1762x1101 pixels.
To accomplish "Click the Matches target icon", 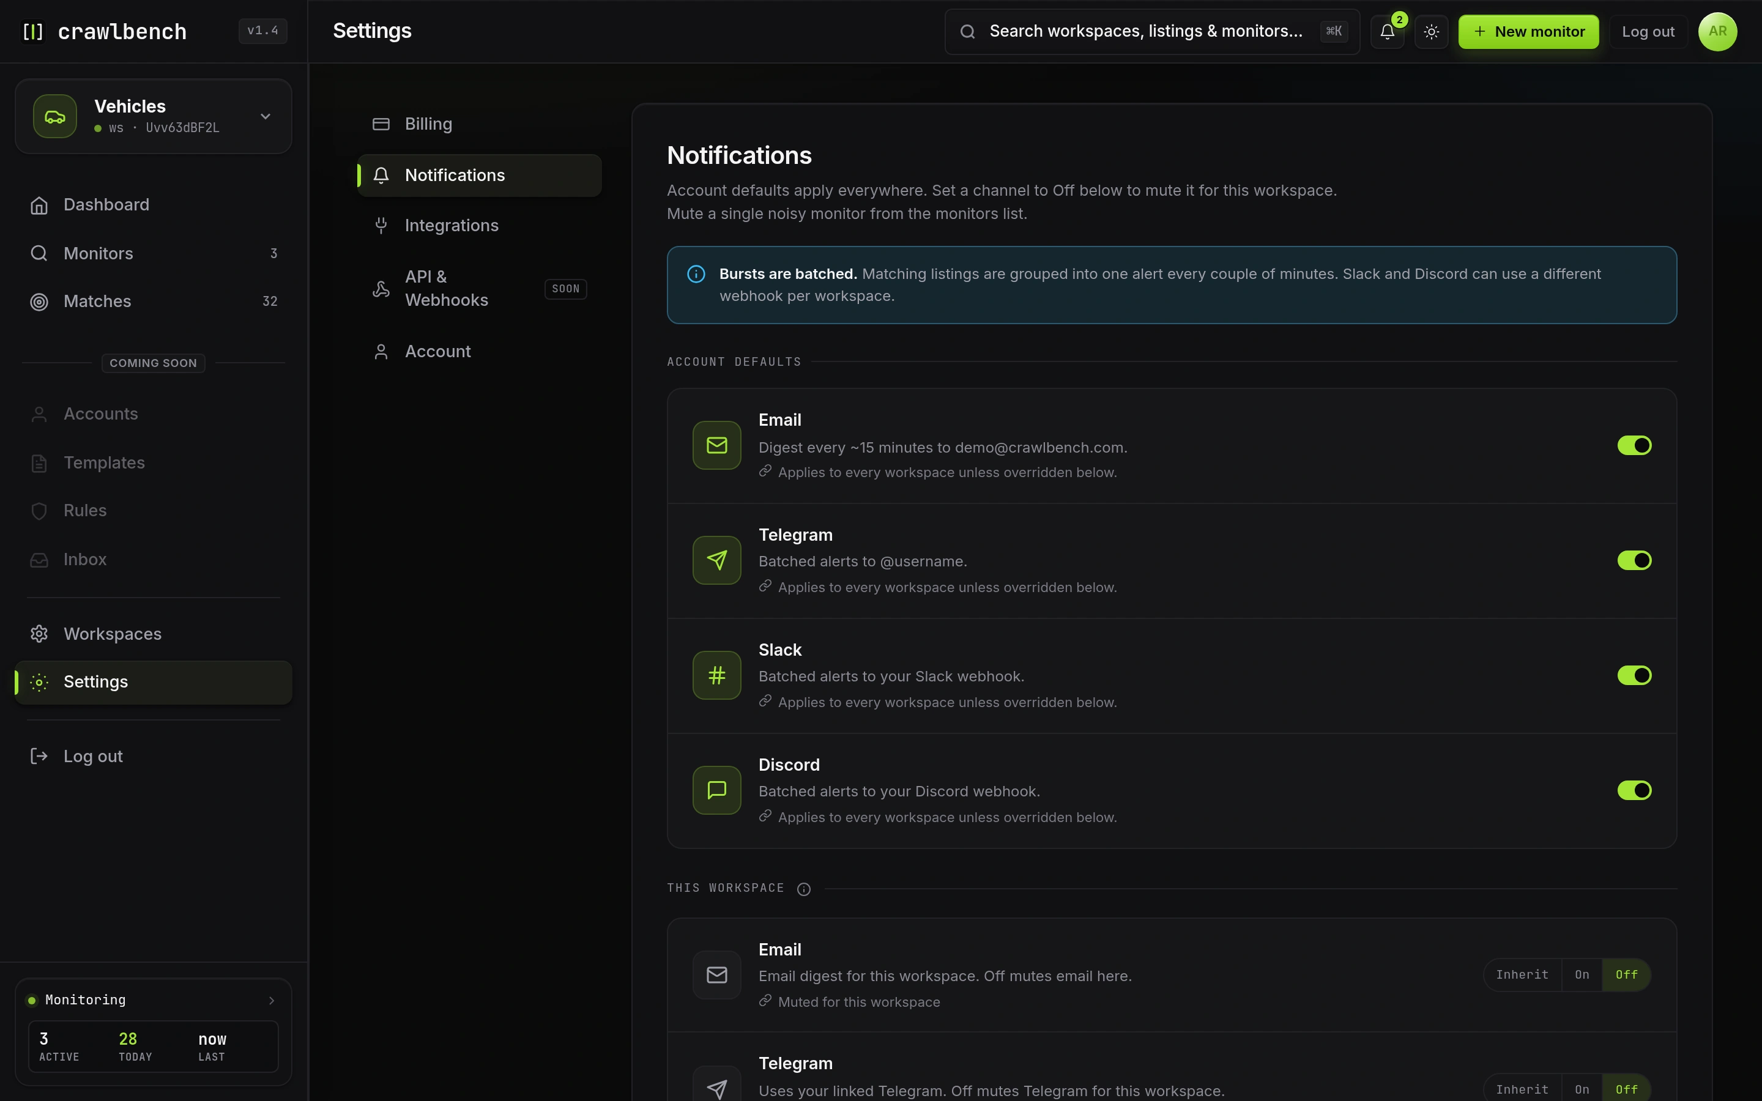I will pos(39,302).
